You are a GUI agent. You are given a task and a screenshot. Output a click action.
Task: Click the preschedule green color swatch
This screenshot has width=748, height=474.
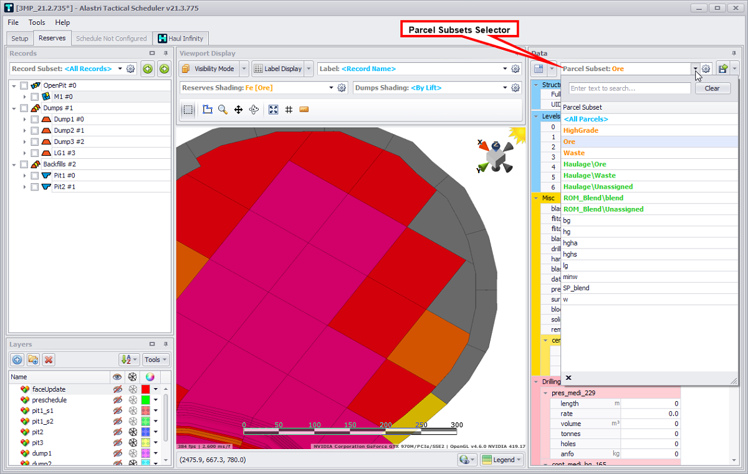coord(146,401)
